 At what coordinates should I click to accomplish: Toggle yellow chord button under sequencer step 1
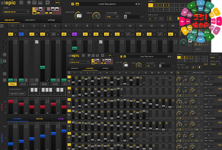[12, 84]
